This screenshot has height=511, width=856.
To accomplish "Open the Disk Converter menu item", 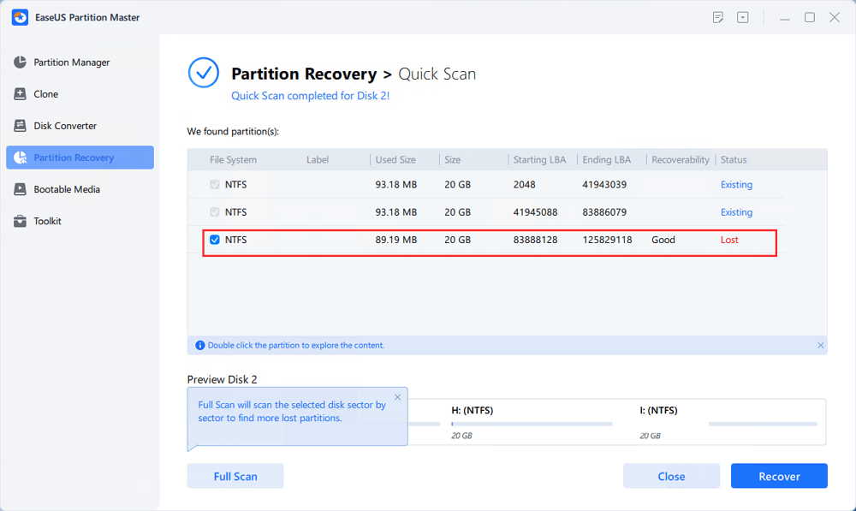I will point(65,126).
